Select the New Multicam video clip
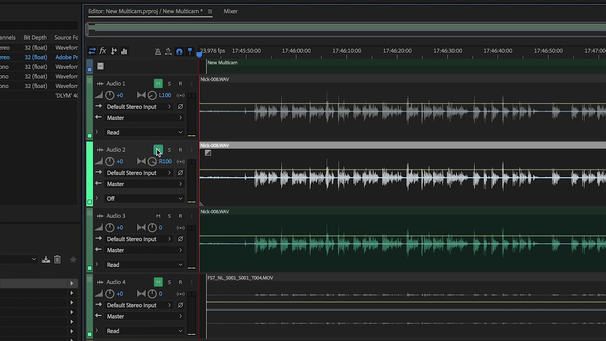Image resolution: width=606 pixels, height=341 pixels. [x=406, y=66]
